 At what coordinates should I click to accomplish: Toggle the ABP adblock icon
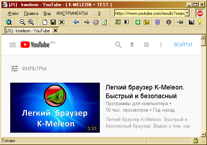tap(200, 13)
